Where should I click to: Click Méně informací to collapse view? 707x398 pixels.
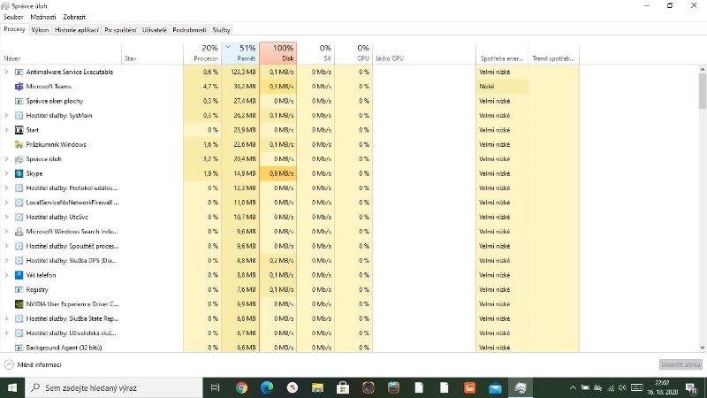point(33,364)
